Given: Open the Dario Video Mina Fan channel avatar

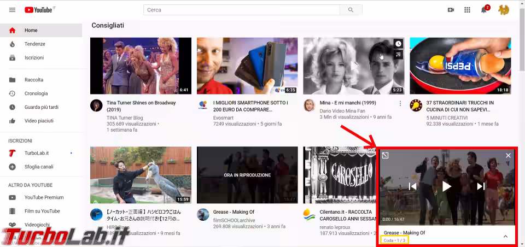Looking at the screenshot, I should 310,105.
